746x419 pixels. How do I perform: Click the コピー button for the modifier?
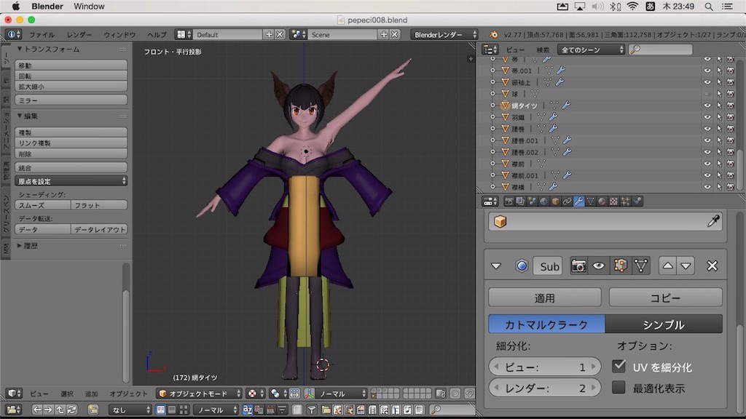[666, 298]
